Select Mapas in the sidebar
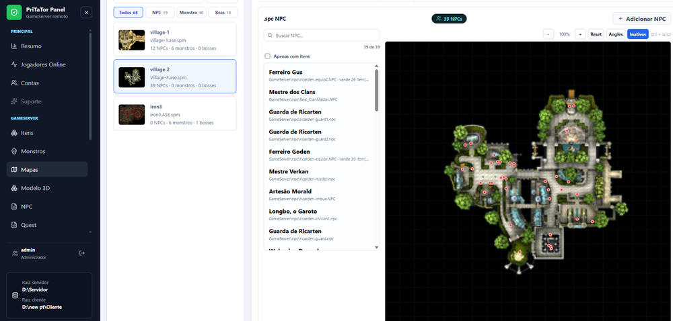Image resolution: width=673 pixels, height=321 pixels. pos(47,169)
